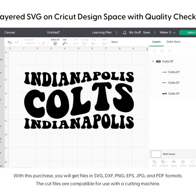Image resolution: width=196 pixels, height=196 pixels.
Task: Click the Untitled* project title
Action: 53,32
